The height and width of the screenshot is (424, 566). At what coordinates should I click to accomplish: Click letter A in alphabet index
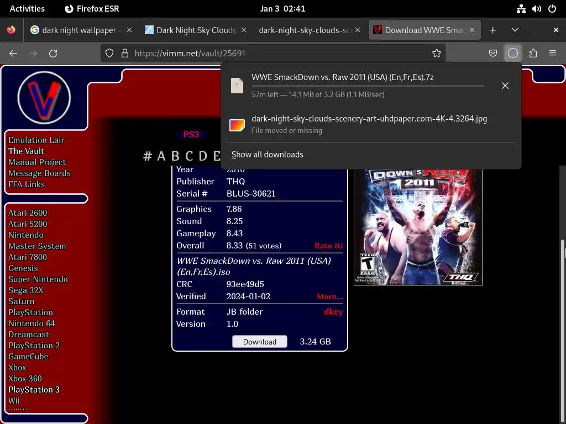(x=161, y=156)
